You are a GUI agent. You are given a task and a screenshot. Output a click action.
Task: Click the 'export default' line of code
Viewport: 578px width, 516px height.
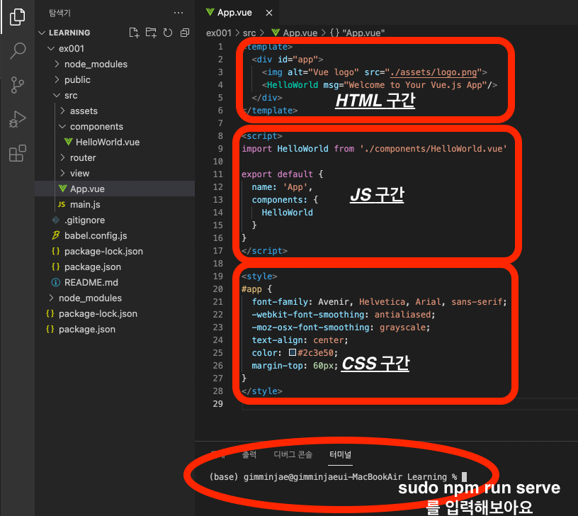coord(283,174)
